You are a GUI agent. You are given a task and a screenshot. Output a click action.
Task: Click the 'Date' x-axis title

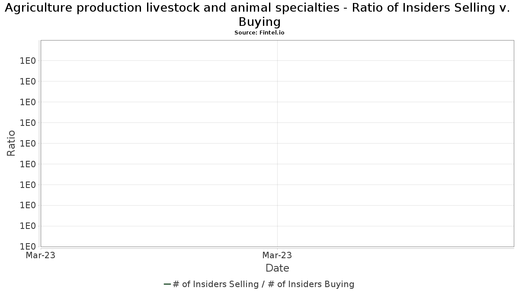[277, 268]
